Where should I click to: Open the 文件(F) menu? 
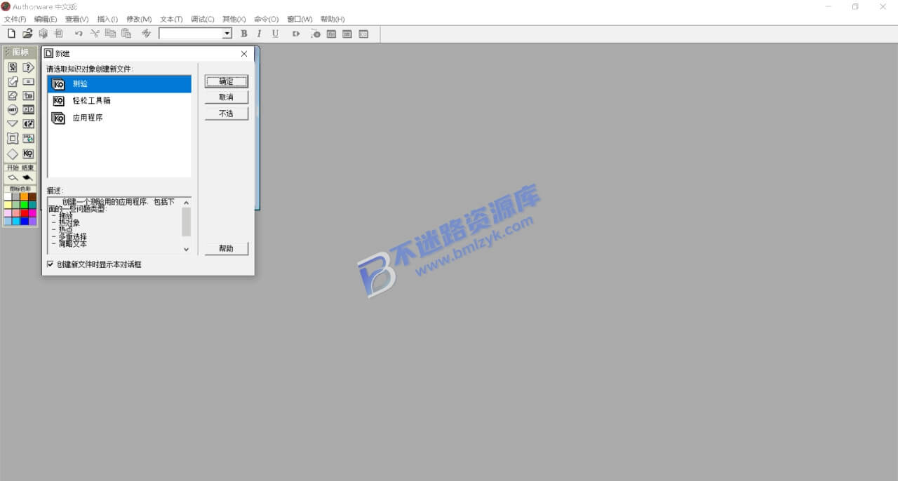click(15, 19)
